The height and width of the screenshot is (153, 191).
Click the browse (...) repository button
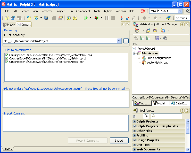click(x=126, y=41)
